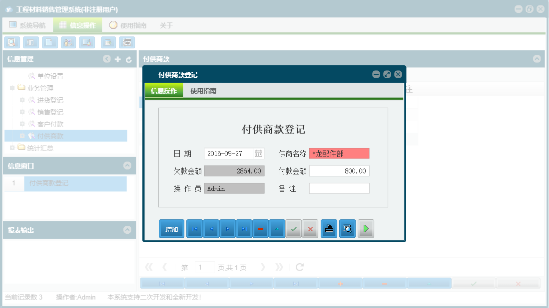This screenshot has width=549, height=308.
Task: Open the calendar picker next to the date field
Action: (258, 153)
